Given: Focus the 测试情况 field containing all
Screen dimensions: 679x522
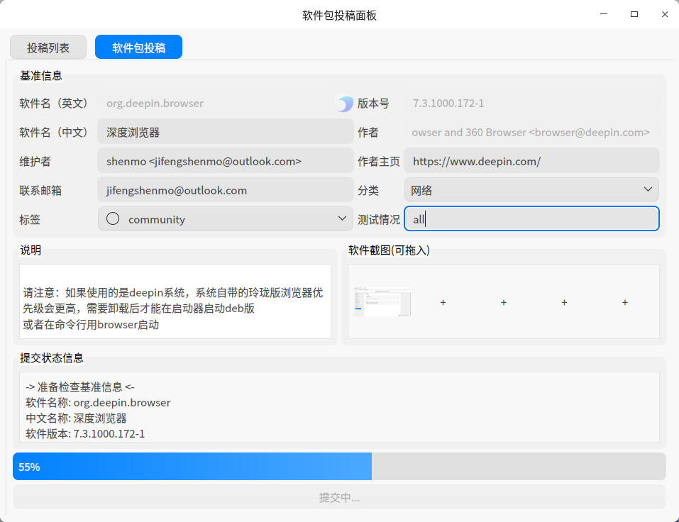Looking at the screenshot, I should pos(531,218).
